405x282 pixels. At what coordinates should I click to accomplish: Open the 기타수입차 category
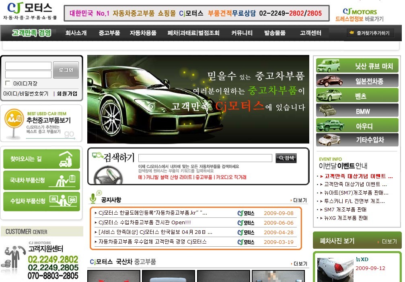[x=357, y=140]
